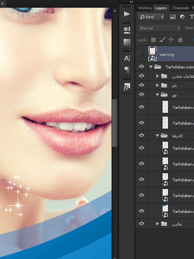The image size is (194, 259).
Task: Open the Kind filter dropdown
Action: point(151,17)
